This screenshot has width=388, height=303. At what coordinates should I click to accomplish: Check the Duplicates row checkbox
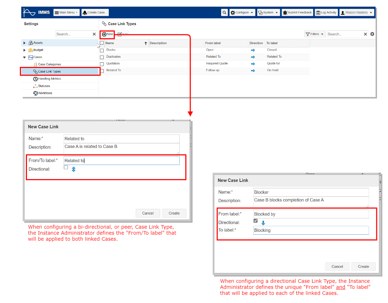(101, 57)
